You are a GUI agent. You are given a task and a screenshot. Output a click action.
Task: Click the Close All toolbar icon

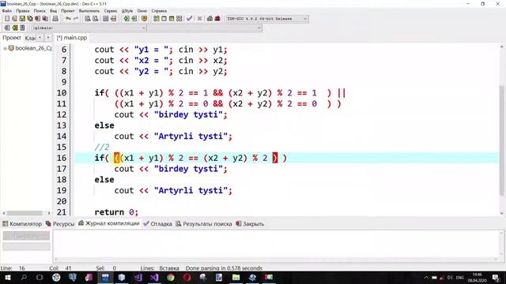tap(46, 19)
